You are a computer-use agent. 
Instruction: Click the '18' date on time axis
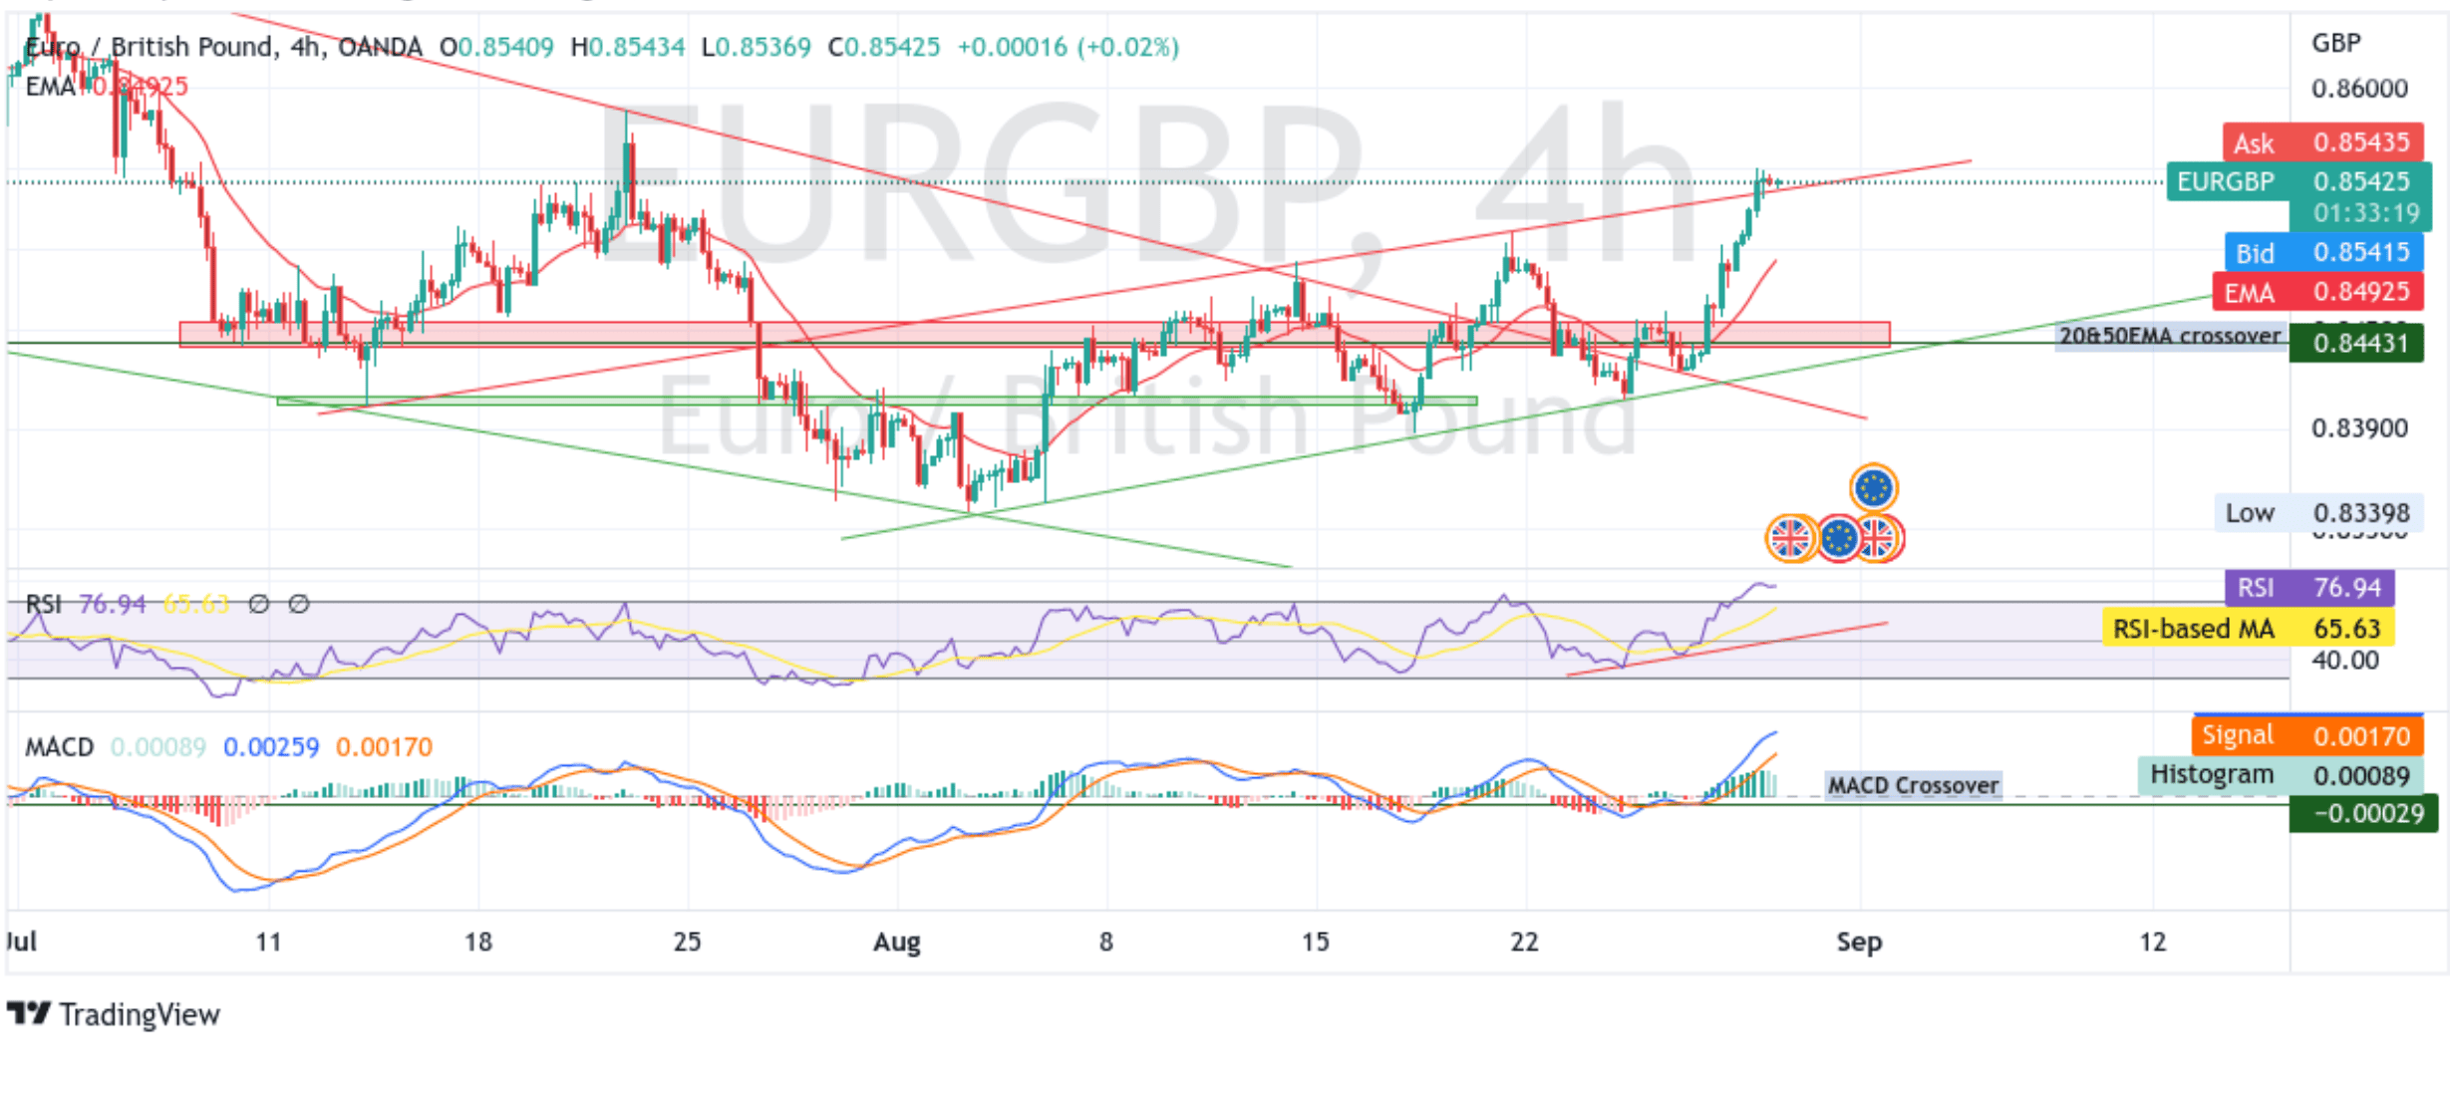pyautogui.click(x=478, y=942)
